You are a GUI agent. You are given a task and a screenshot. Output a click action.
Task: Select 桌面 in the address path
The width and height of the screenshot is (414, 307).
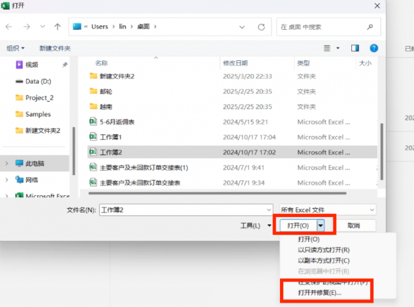143,27
